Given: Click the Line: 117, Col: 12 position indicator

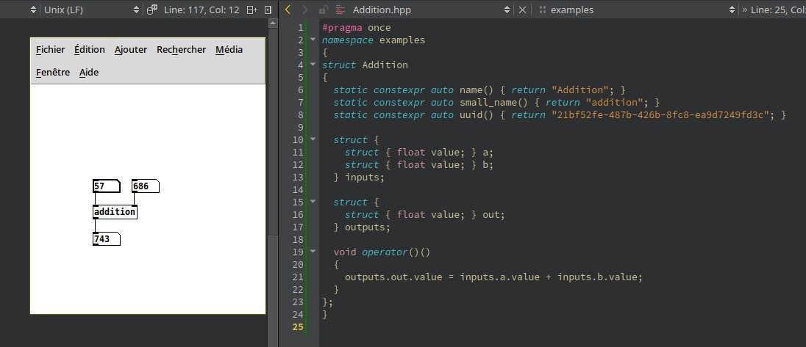Looking at the screenshot, I should tap(201, 10).
